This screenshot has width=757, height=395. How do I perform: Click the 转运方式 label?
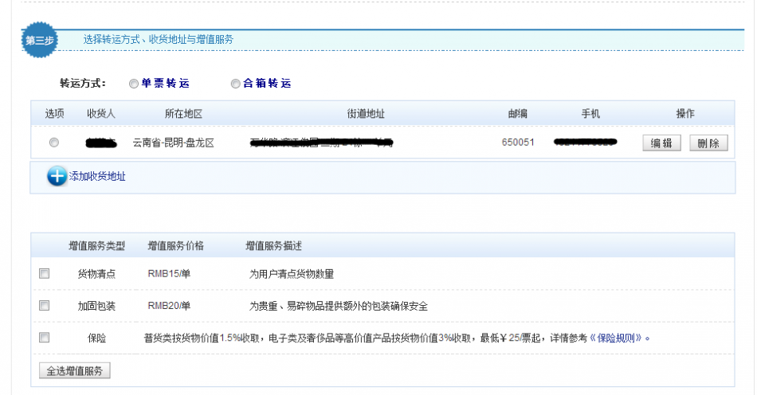pos(83,83)
